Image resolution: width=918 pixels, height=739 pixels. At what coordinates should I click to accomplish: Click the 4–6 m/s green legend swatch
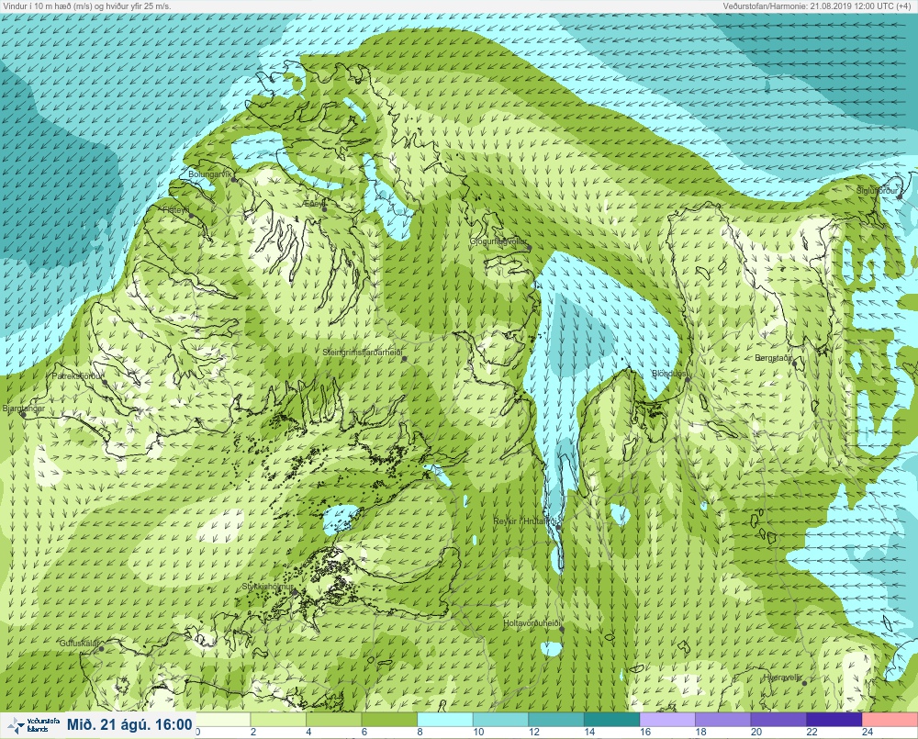point(334,719)
